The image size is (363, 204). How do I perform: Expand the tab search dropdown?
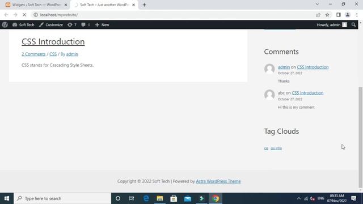coord(317,4)
